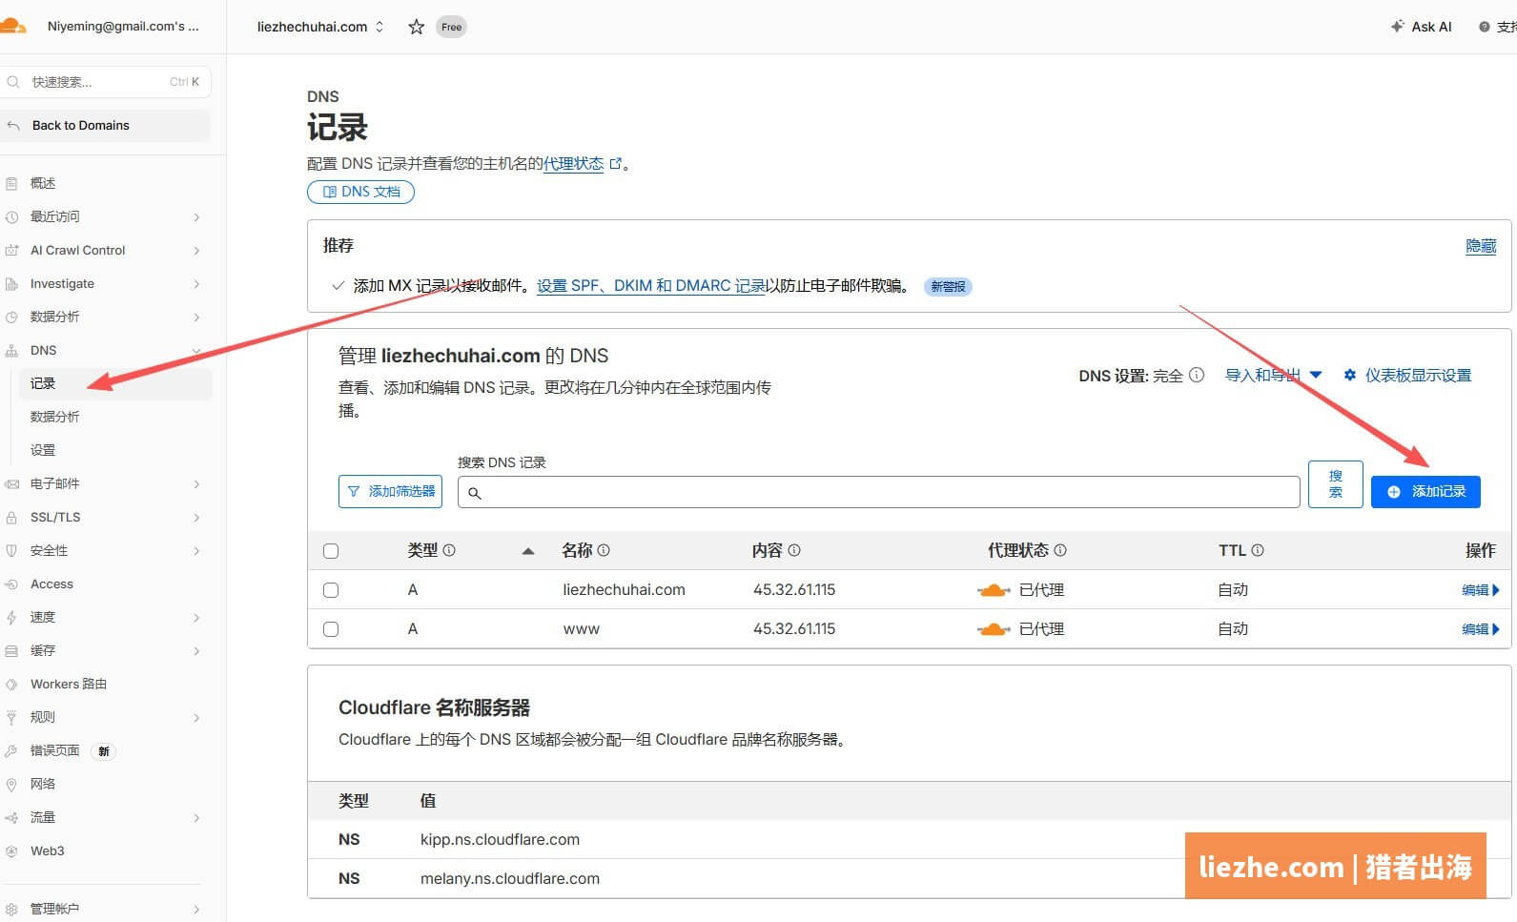Click the 新警报 badge
Image resolution: width=1517 pixels, height=922 pixels.
(948, 286)
